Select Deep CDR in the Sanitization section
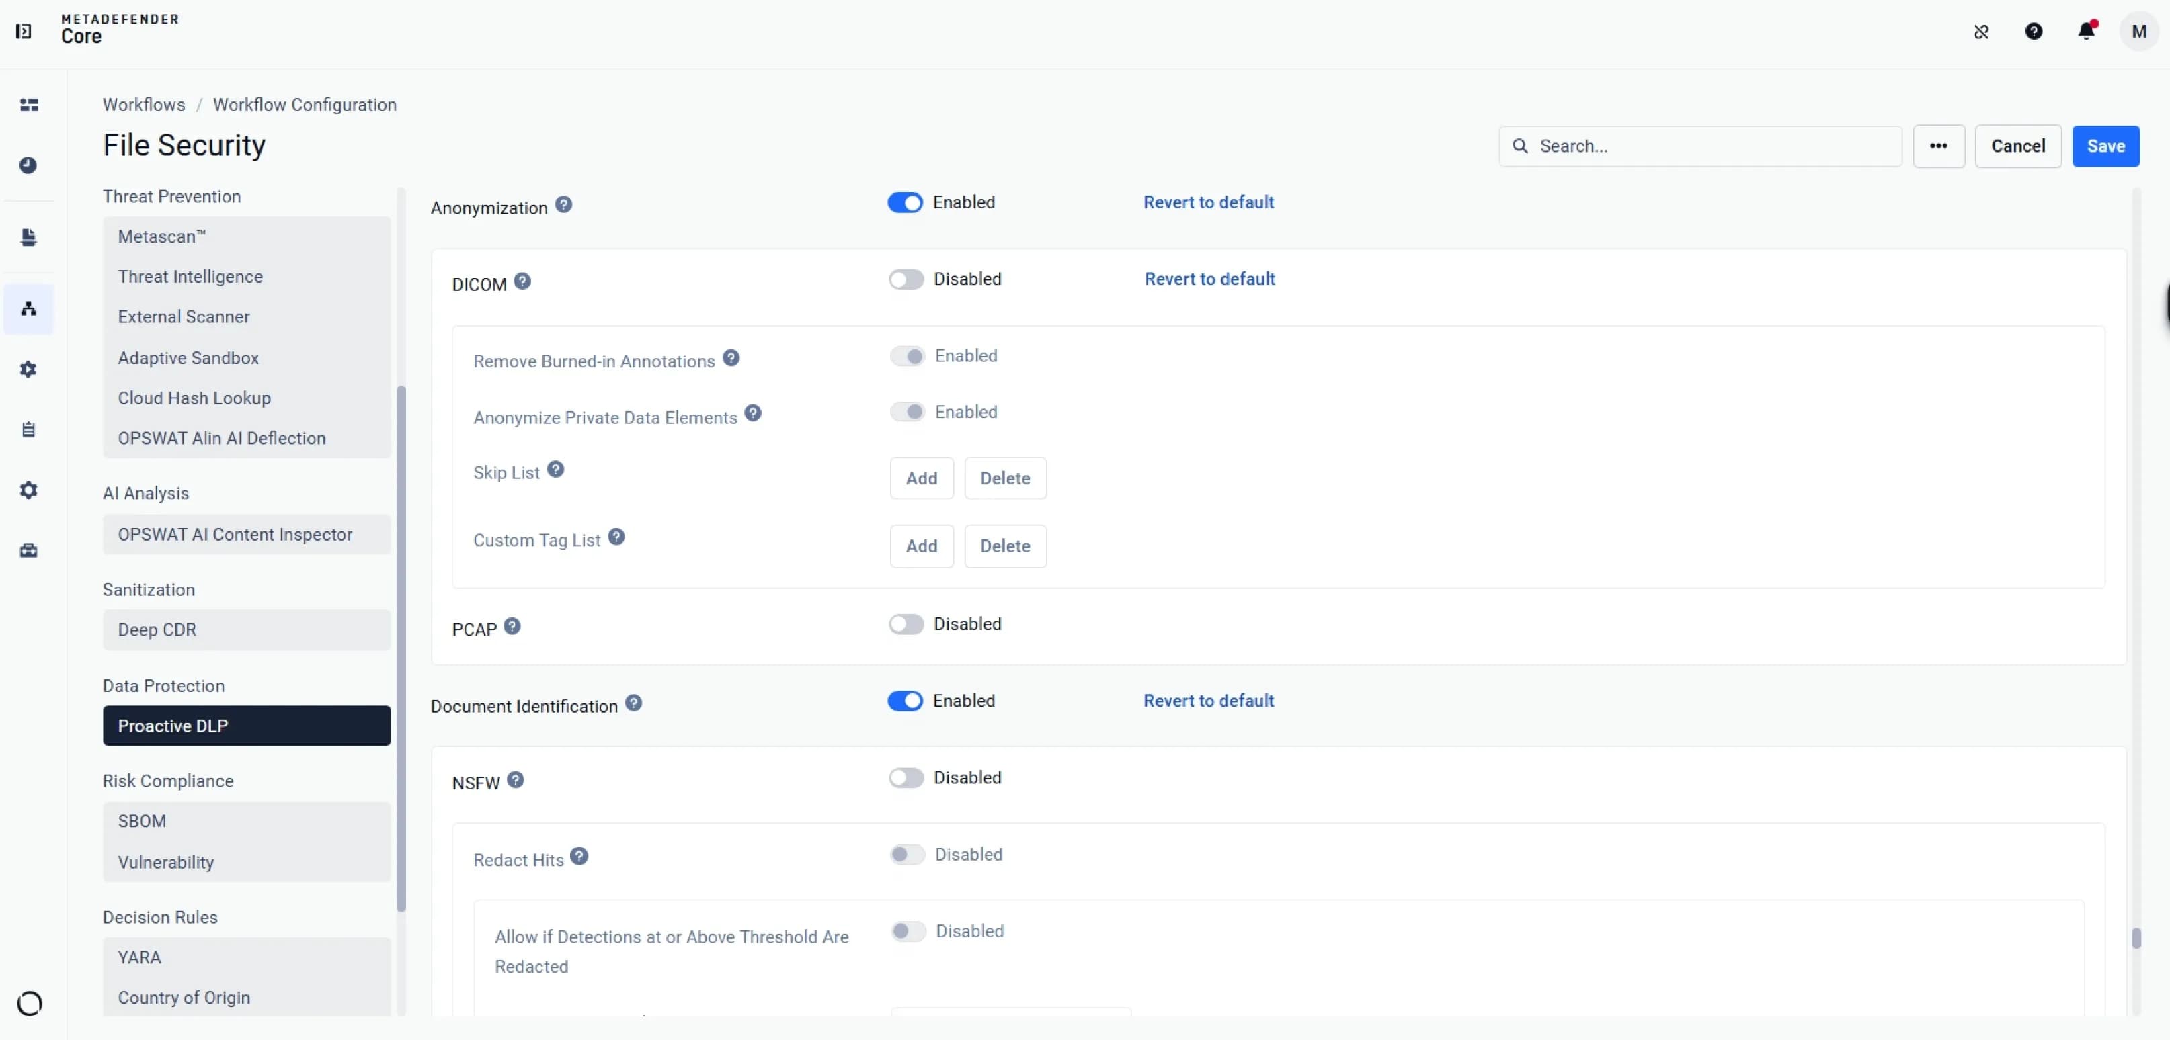This screenshot has height=1040, width=2170. 247,630
